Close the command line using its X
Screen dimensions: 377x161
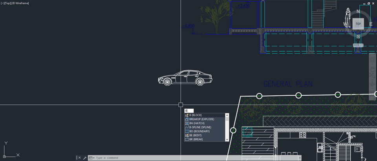[x=80, y=157]
